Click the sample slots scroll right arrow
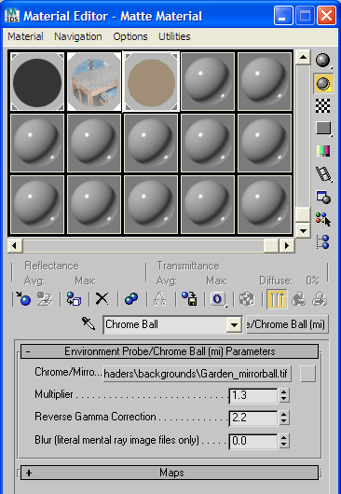The height and width of the screenshot is (494, 341). pos(287,245)
